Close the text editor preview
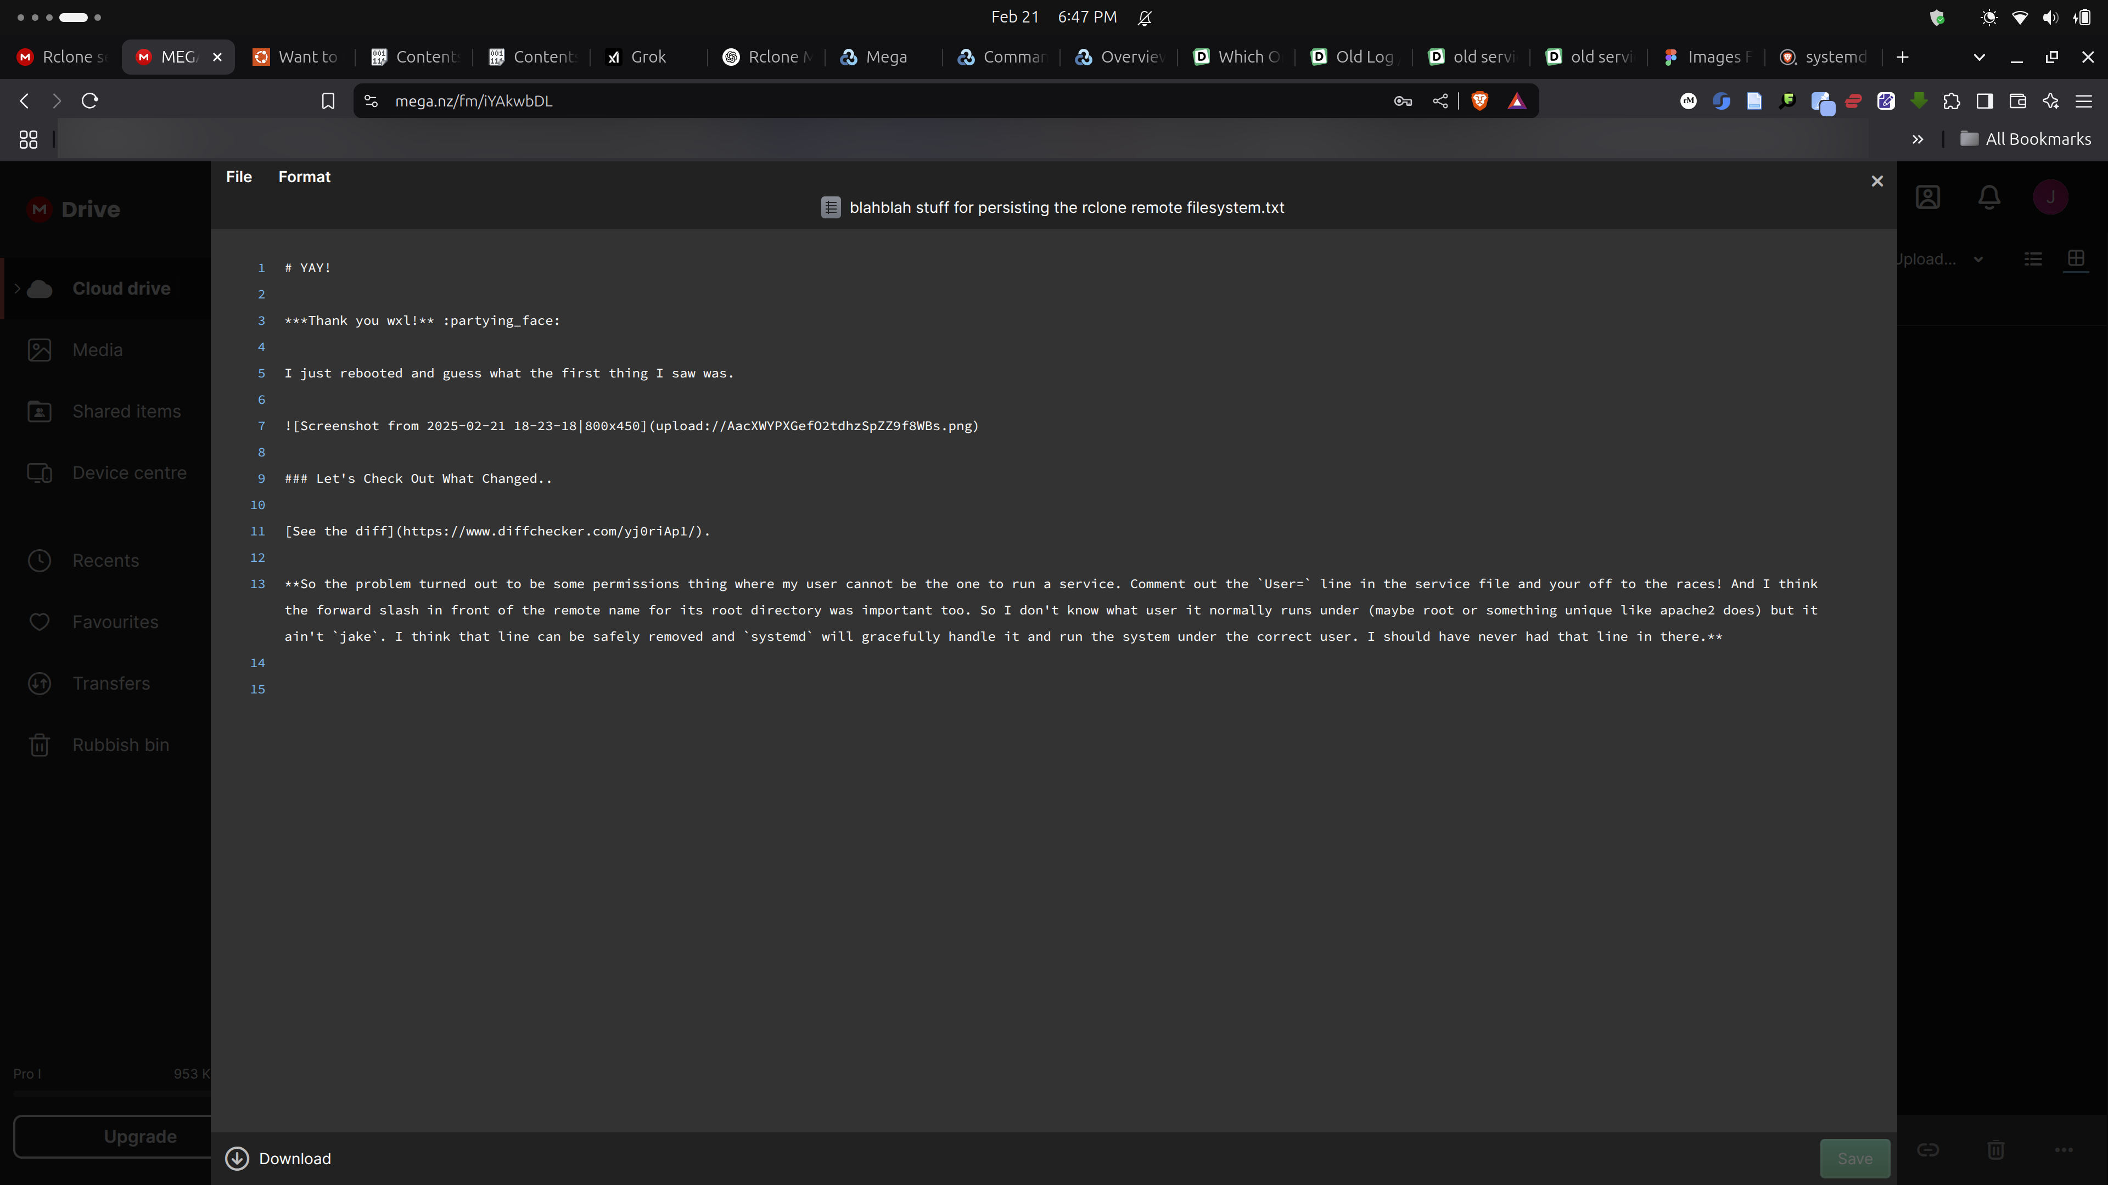The height and width of the screenshot is (1185, 2108). (x=1877, y=180)
